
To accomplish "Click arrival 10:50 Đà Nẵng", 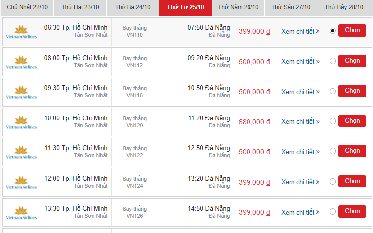I will 209,88.
